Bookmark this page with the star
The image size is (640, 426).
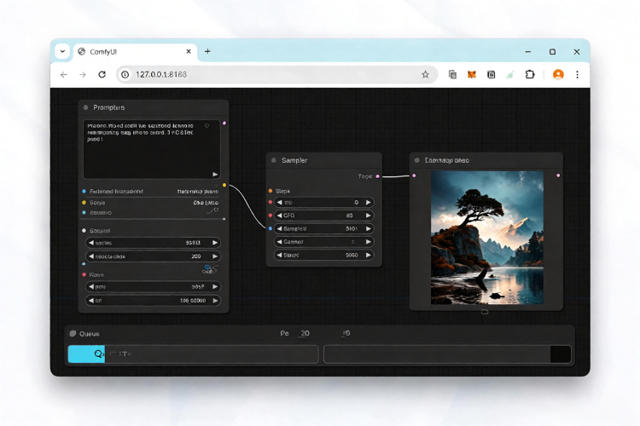[425, 75]
